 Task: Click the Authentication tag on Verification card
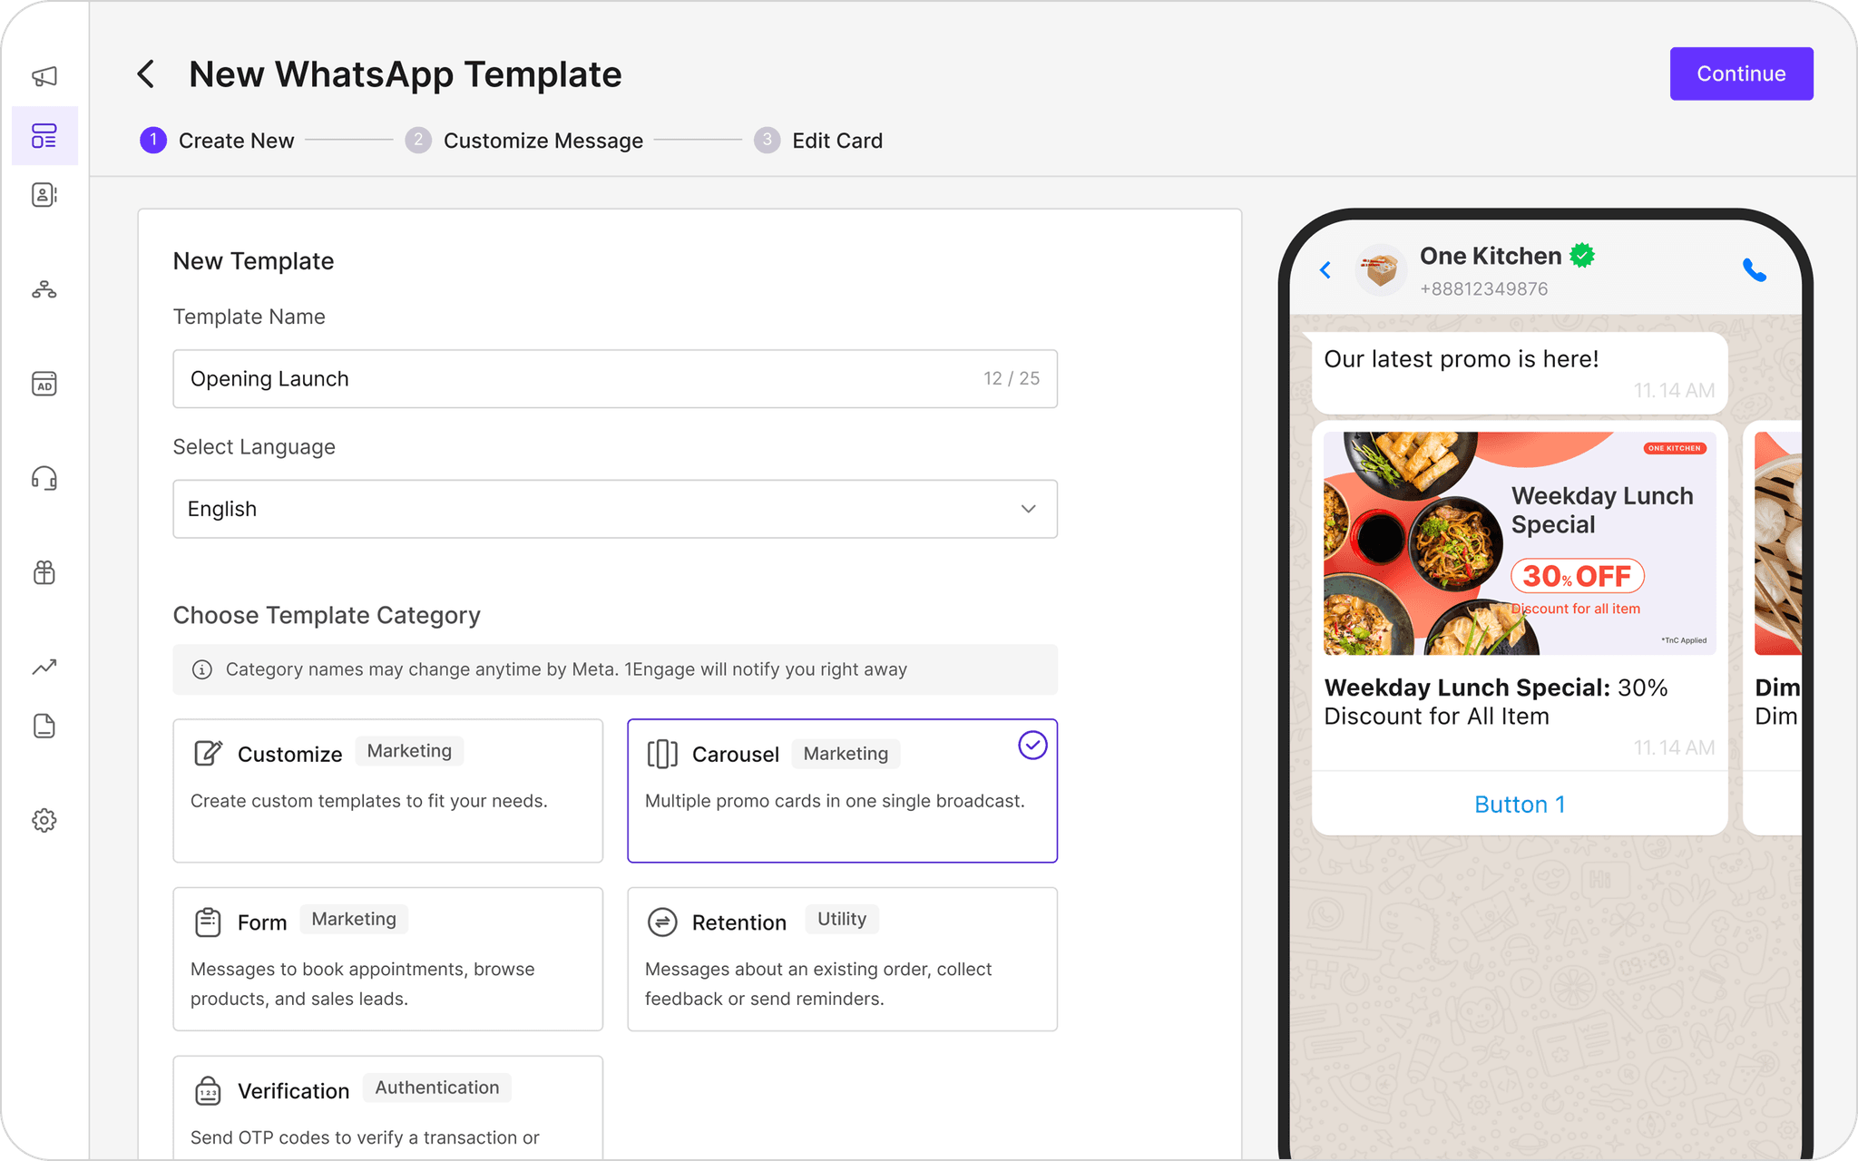pyautogui.click(x=437, y=1088)
